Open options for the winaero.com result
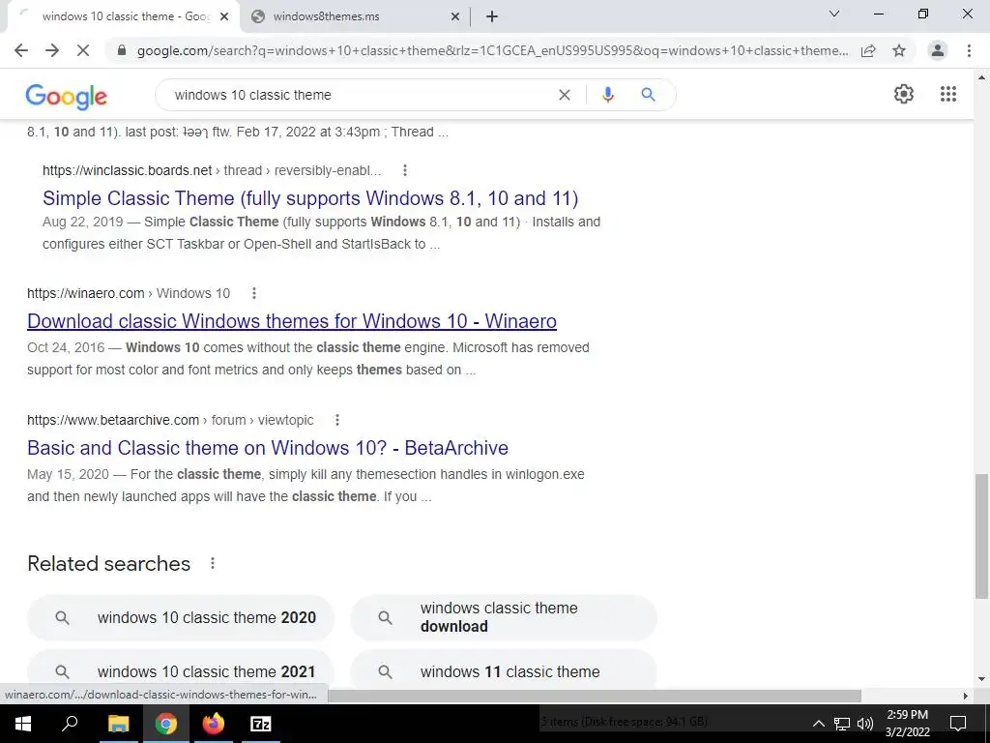This screenshot has height=743, width=990. click(x=254, y=293)
